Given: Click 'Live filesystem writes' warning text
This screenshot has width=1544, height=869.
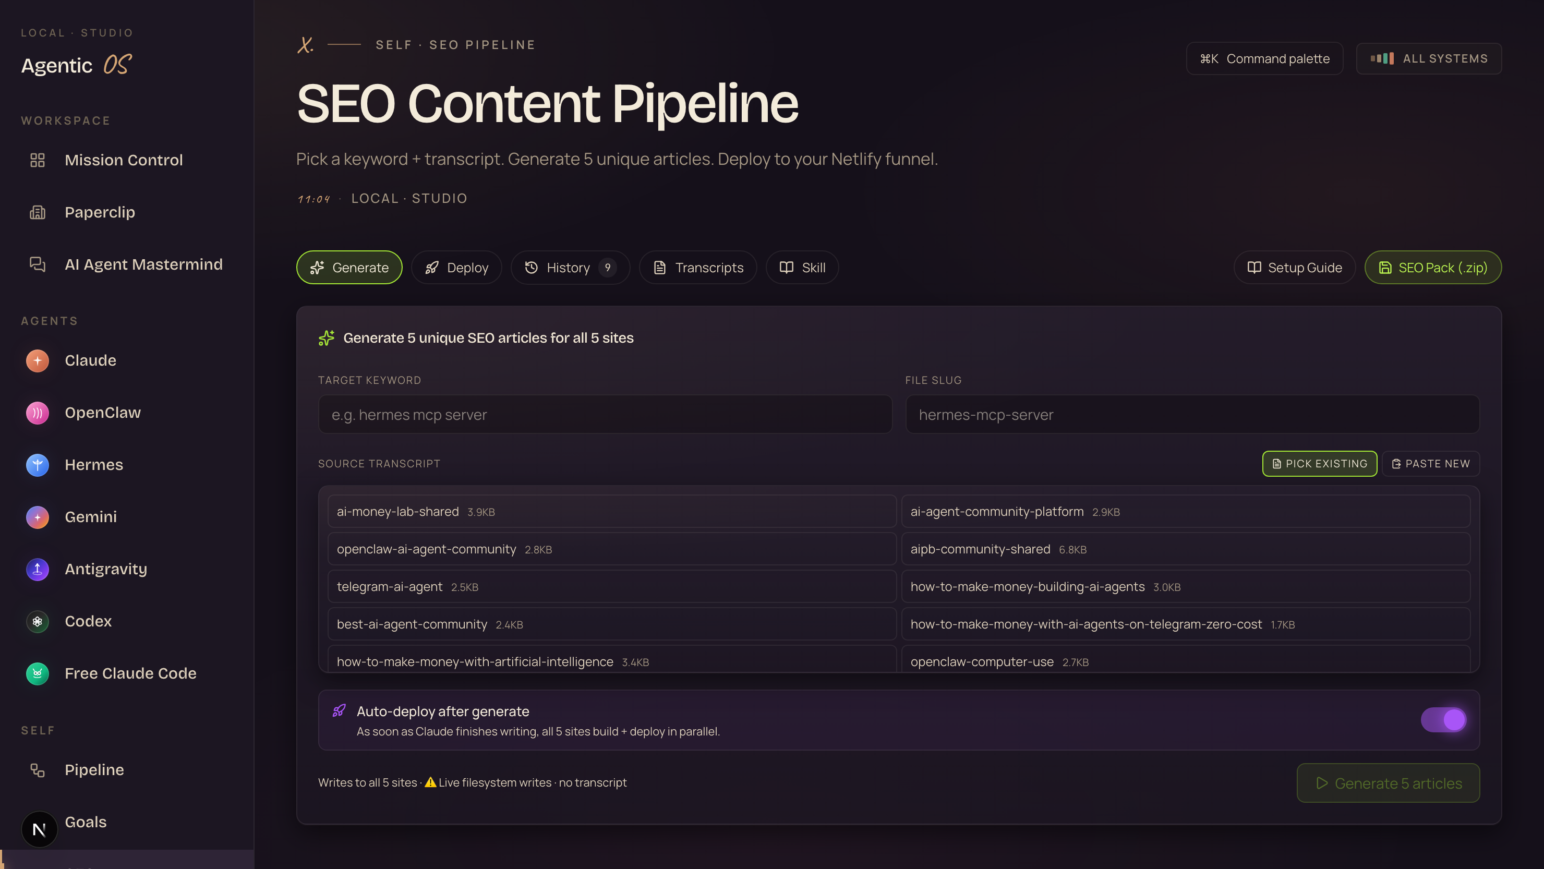Looking at the screenshot, I should point(494,783).
